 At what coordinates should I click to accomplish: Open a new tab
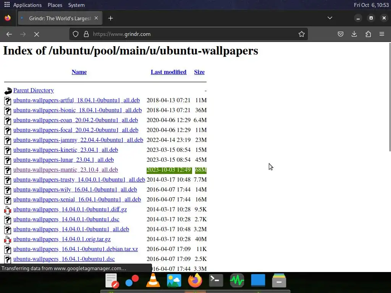(110, 18)
